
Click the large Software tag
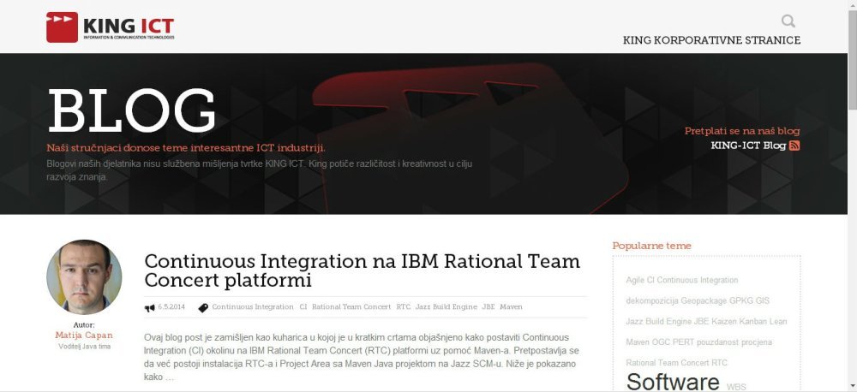pyautogui.click(x=673, y=382)
